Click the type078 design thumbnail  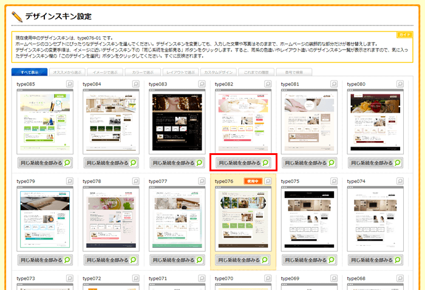pos(111,219)
